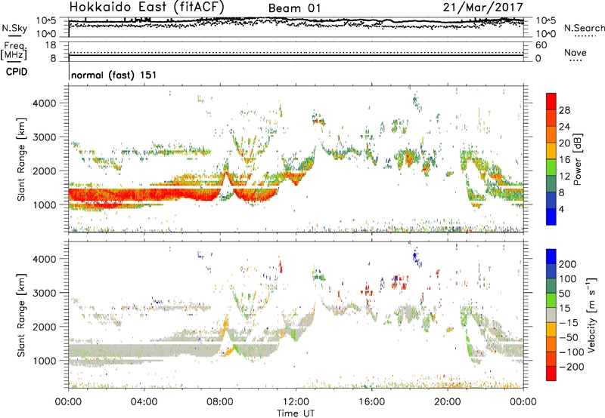Click the "-100" label on the velocity colorbar
Image resolution: width=605 pixels, height=418 pixels.
click(x=572, y=352)
